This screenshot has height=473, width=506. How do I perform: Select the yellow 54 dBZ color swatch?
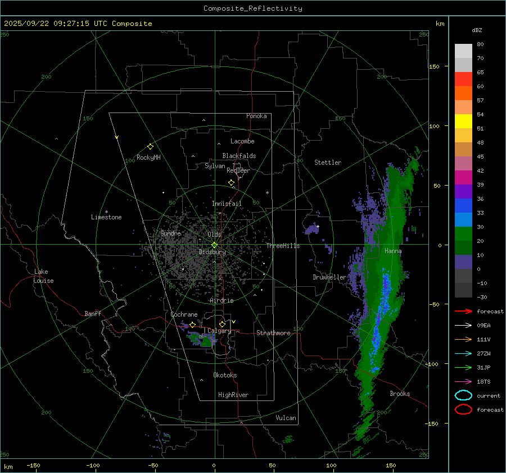click(x=463, y=121)
